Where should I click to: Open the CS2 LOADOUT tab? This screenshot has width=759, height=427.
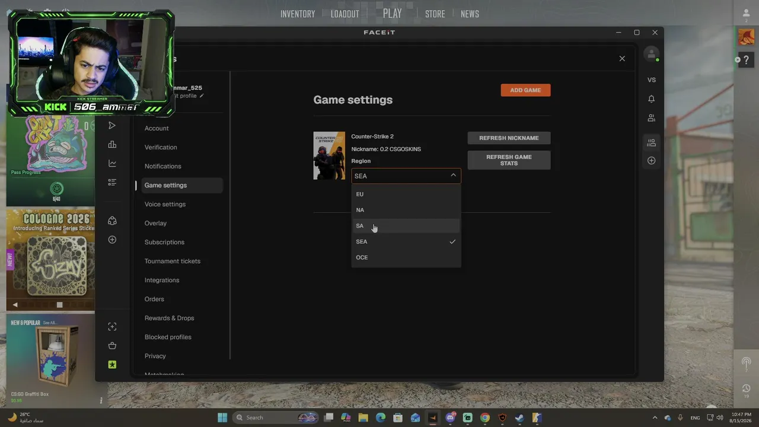pyautogui.click(x=345, y=14)
